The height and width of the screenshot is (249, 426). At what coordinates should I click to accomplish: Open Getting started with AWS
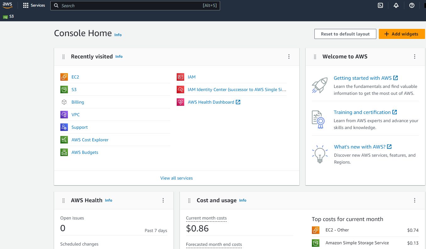366,78
